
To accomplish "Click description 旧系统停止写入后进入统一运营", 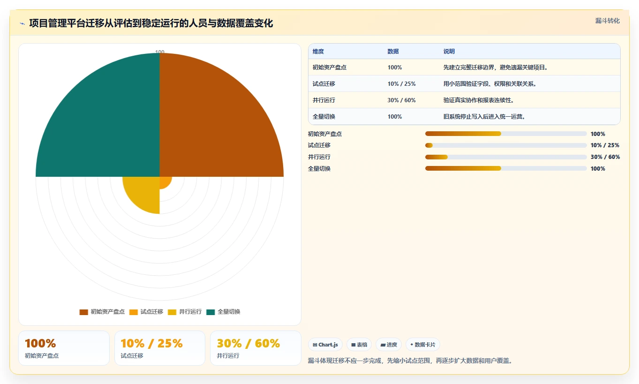I will tap(484, 117).
